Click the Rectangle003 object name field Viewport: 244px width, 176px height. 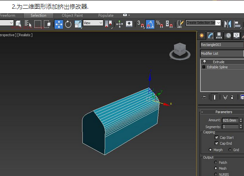222,45
